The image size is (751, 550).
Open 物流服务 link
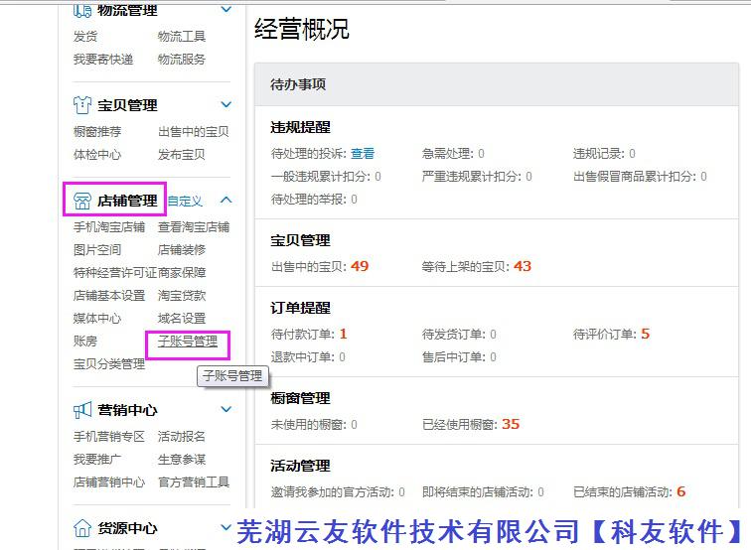[182, 60]
